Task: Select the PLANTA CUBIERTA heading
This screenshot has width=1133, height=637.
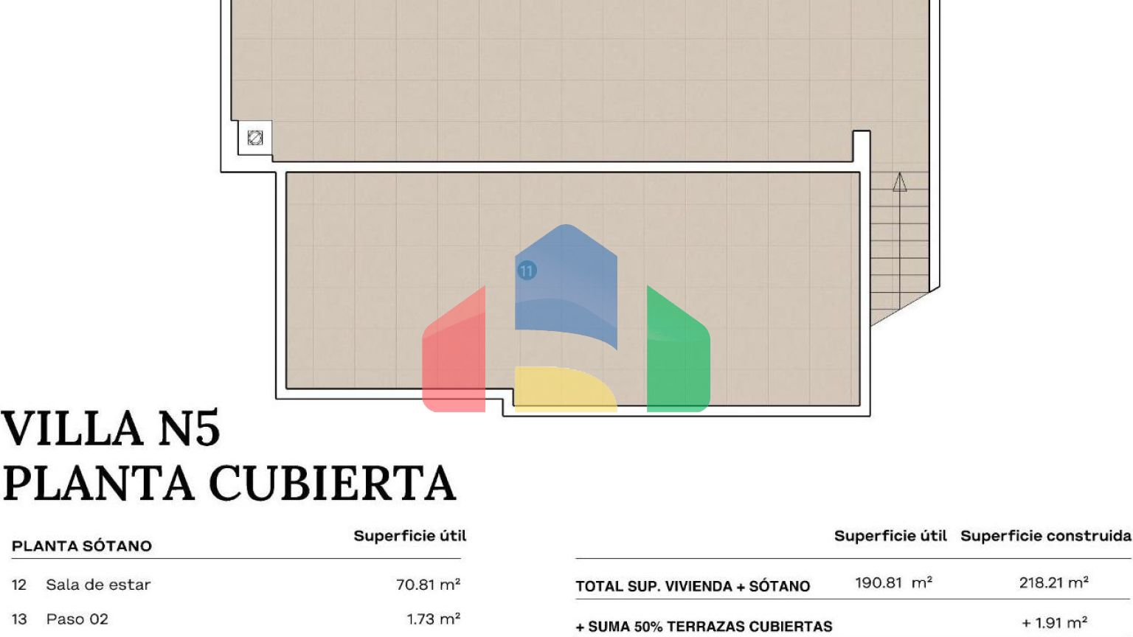Action: click(x=229, y=484)
